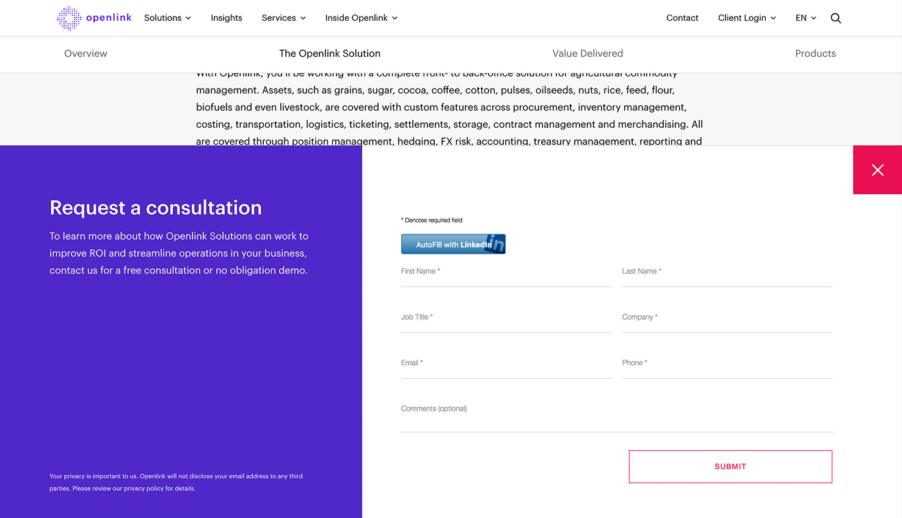Switch to the Value Delivered tab
Viewport: 902px width, 518px height.
[587, 54]
